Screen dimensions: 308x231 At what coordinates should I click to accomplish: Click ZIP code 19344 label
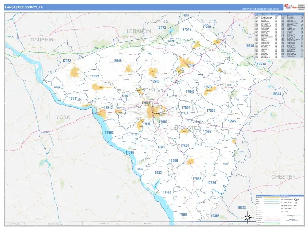point(277,94)
